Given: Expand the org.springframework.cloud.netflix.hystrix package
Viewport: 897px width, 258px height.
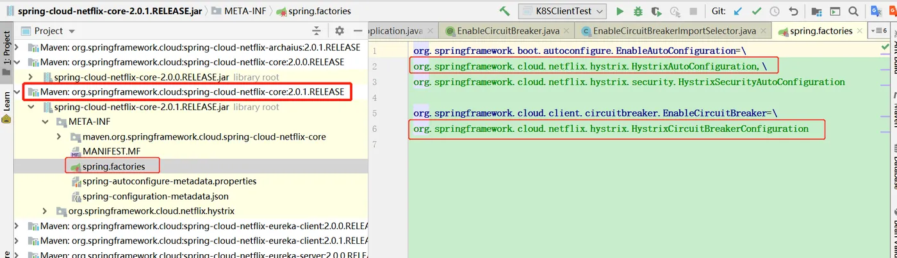Looking at the screenshot, I should (x=45, y=211).
